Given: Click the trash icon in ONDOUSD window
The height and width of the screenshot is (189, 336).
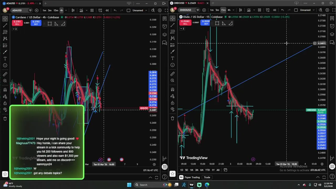Looking at the screenshot, I should (172, 118).
